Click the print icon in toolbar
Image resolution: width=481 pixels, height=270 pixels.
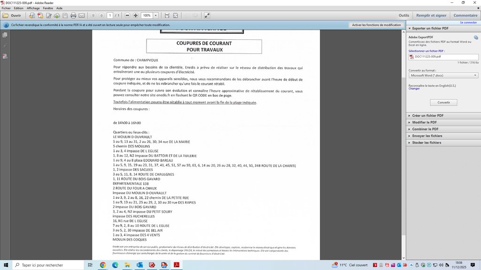(73, 15)
